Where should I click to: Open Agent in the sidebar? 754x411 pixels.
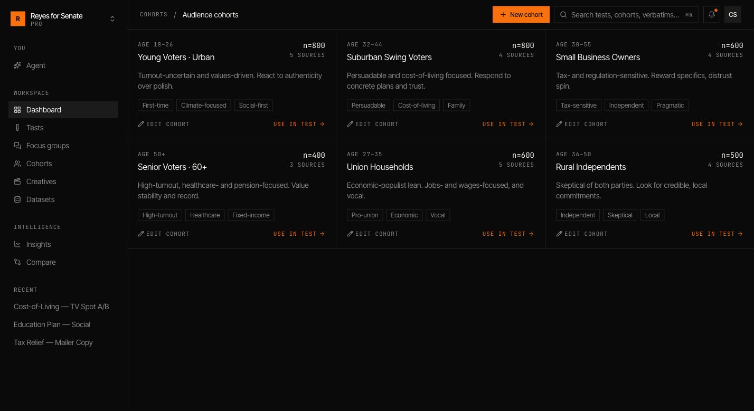63,65
